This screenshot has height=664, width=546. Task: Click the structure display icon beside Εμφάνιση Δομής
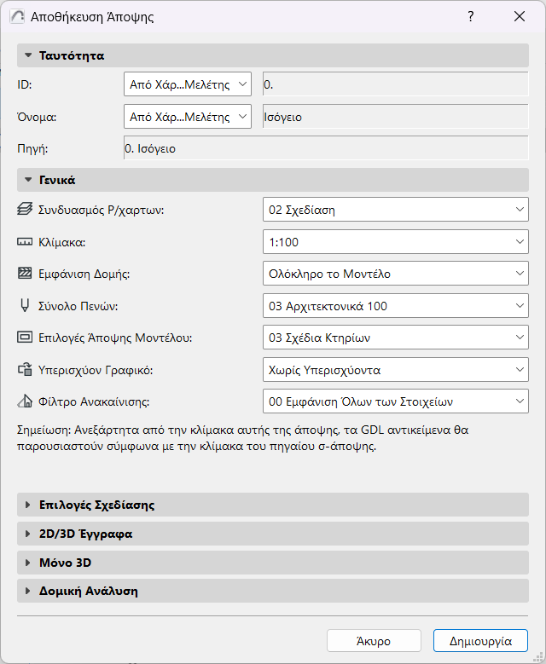tap(25, 274)
